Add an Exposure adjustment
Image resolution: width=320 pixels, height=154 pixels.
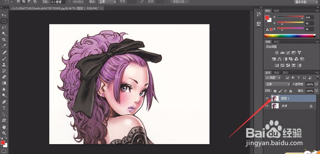click(x=294, y=52)
